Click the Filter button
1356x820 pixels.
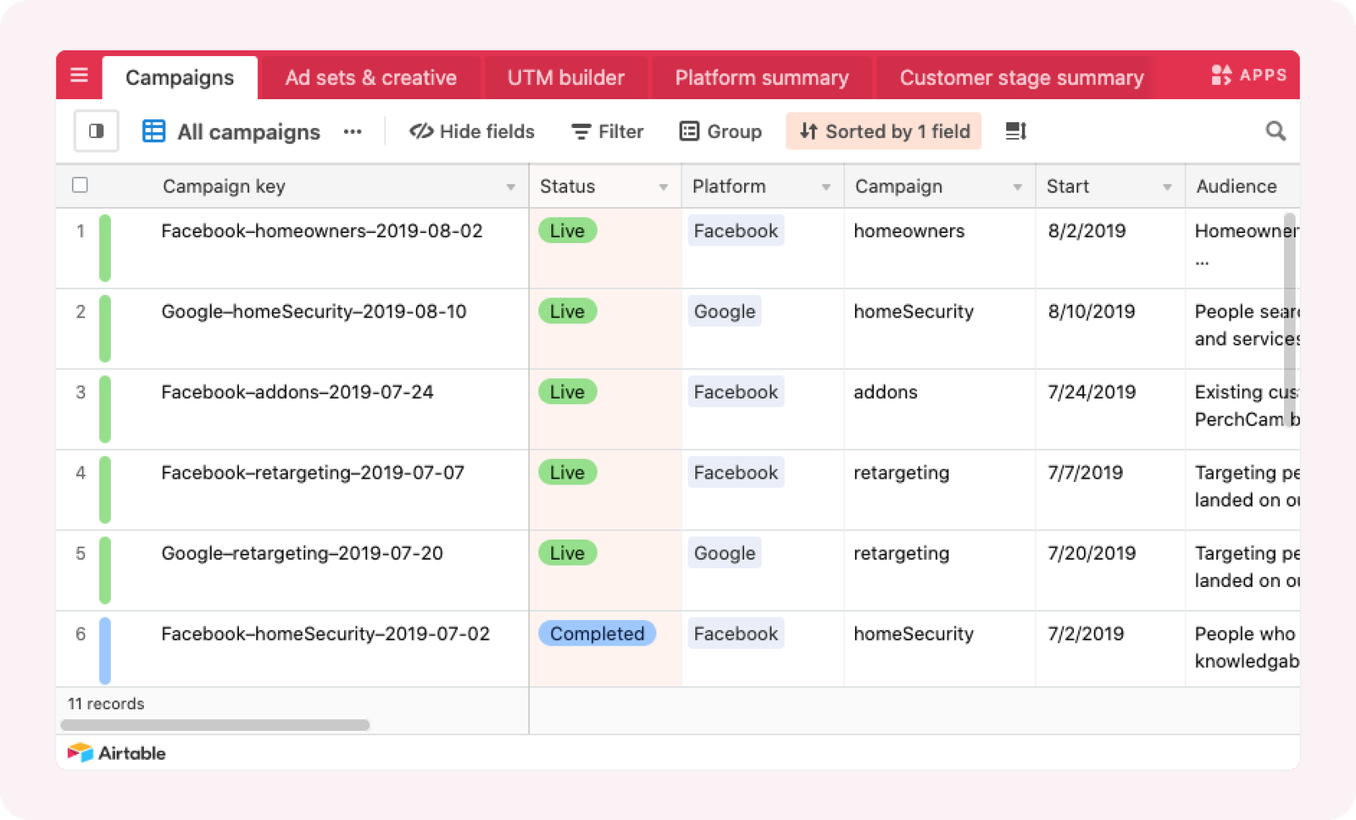(608, 131)
